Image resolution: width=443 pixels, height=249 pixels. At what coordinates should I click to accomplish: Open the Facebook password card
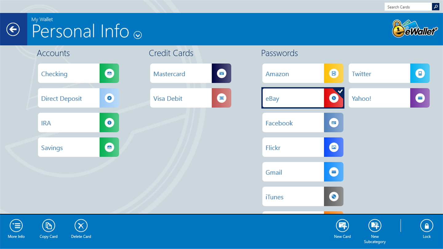tap(303, 123)
